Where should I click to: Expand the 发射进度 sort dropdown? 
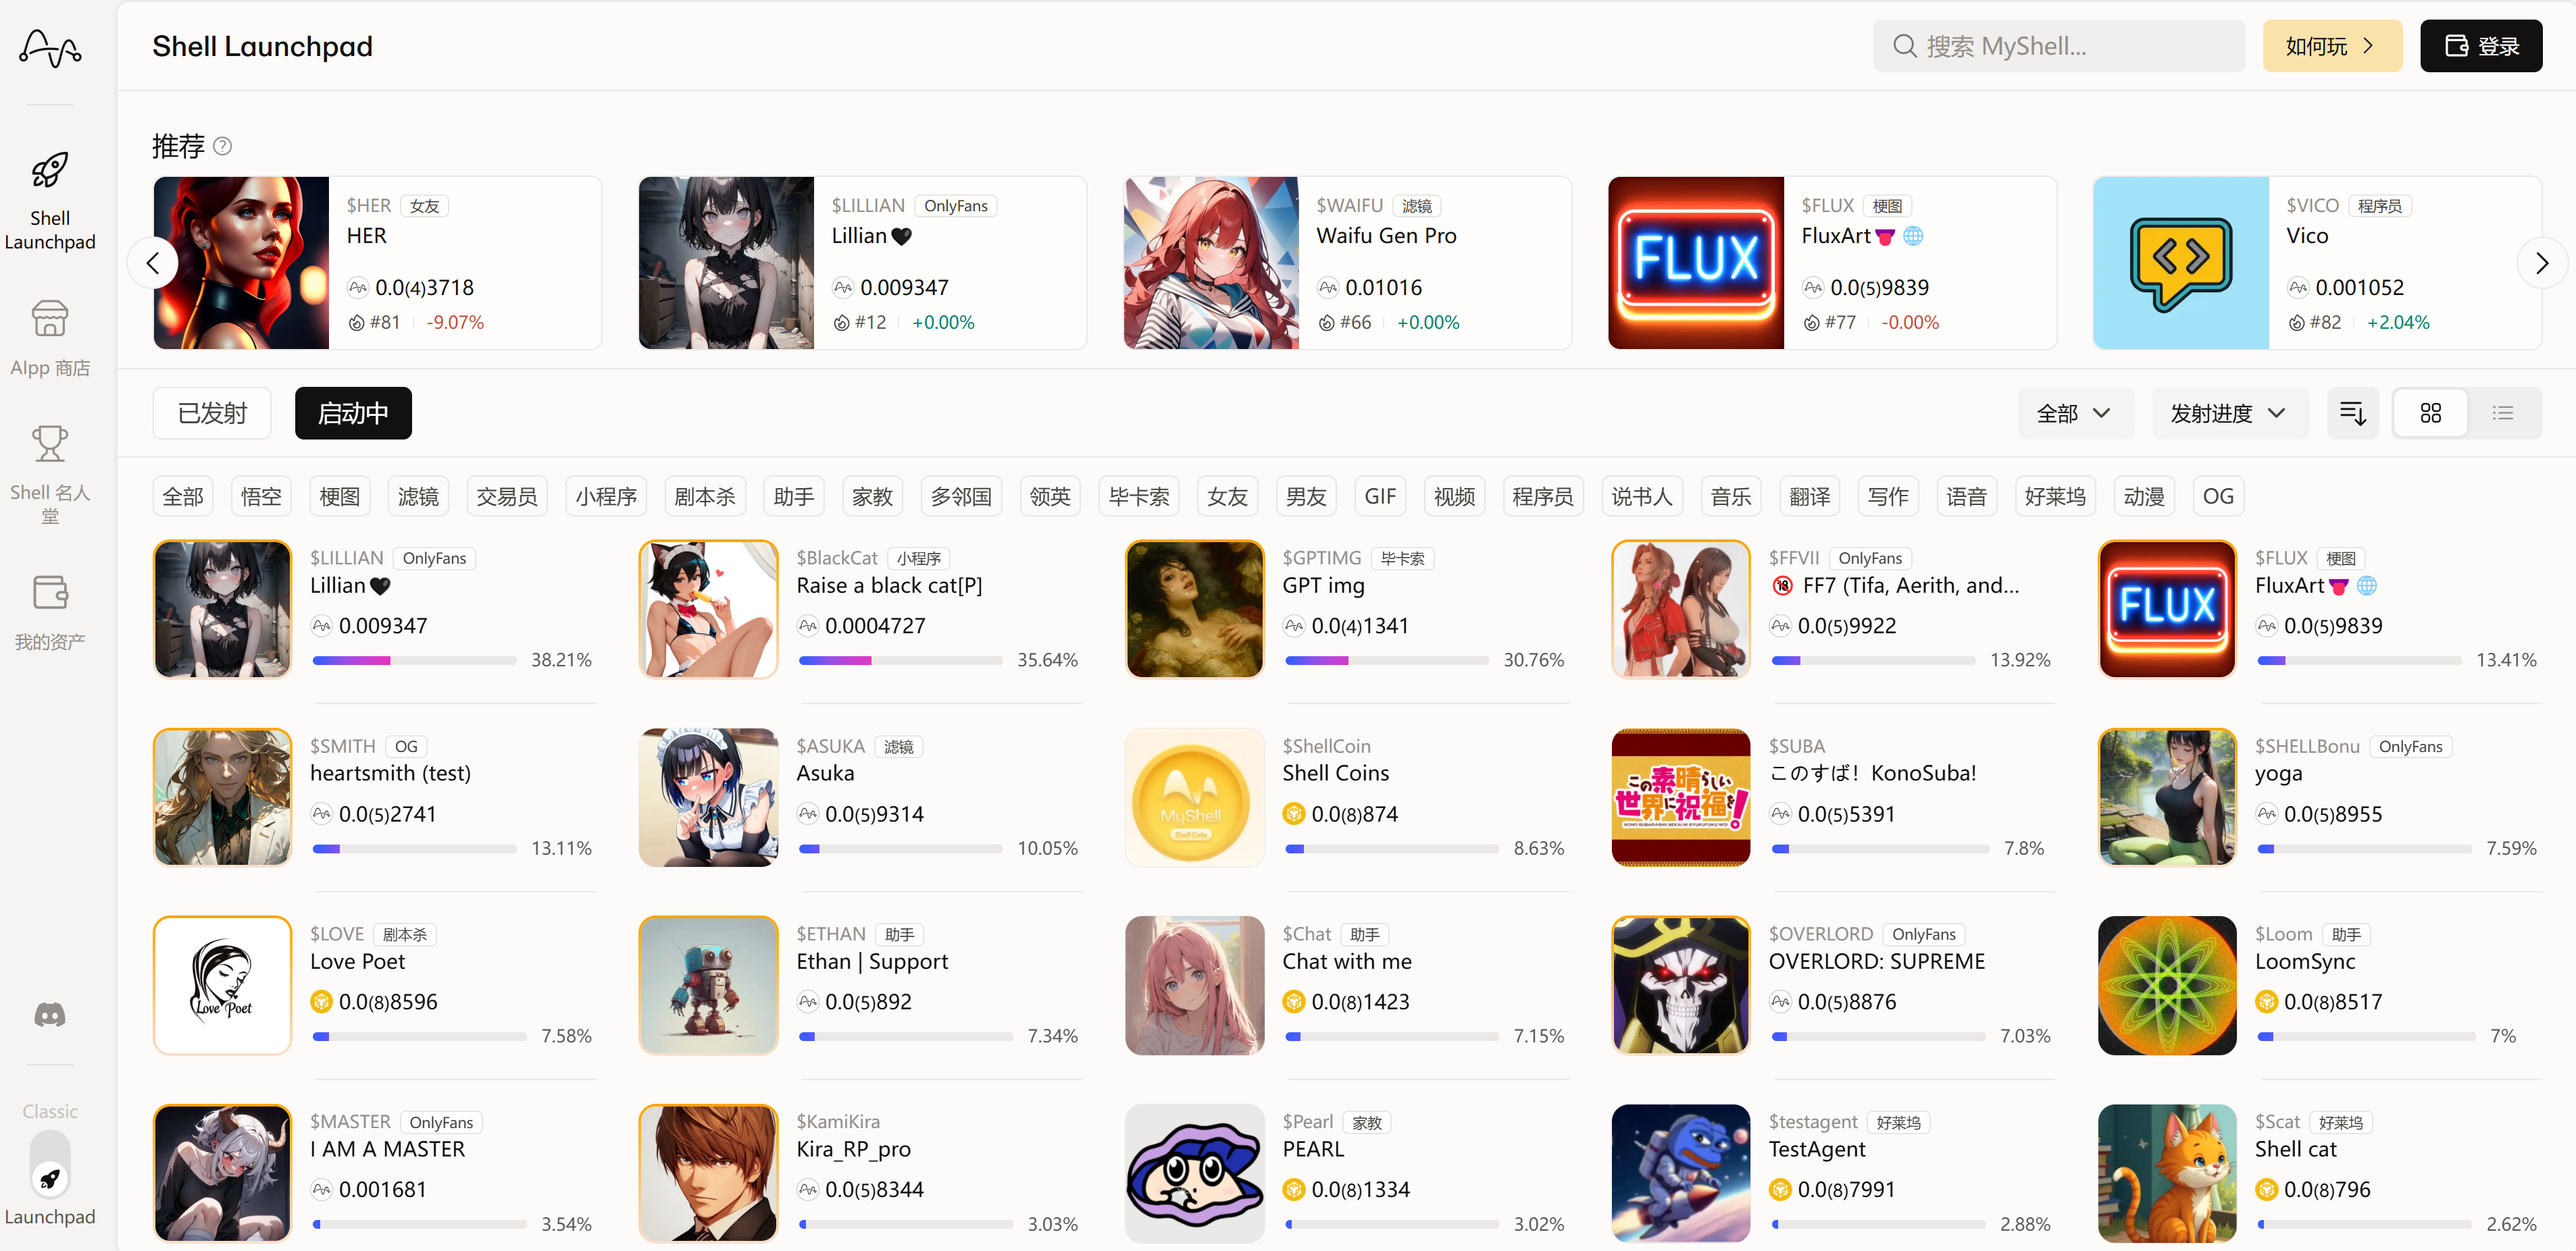coord(2229,412)
